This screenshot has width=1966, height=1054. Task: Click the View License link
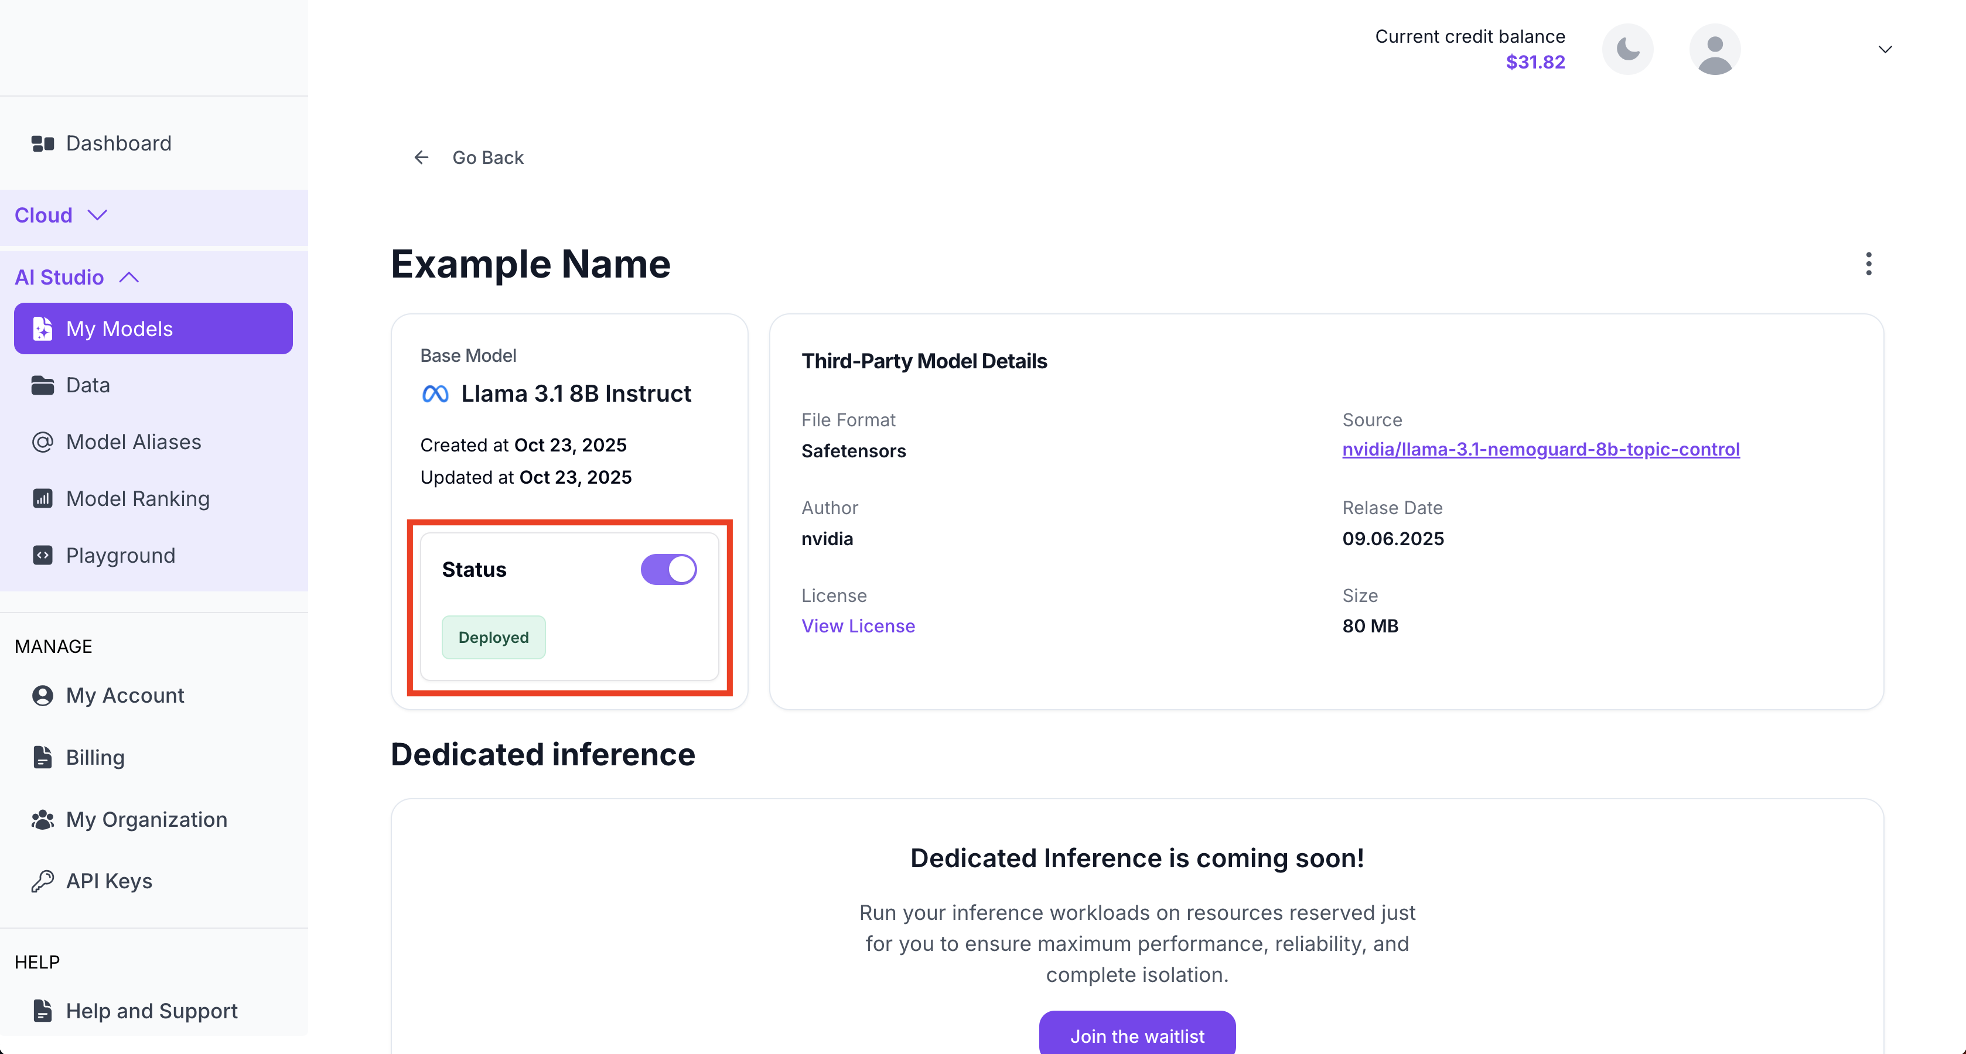coord(858,626)
